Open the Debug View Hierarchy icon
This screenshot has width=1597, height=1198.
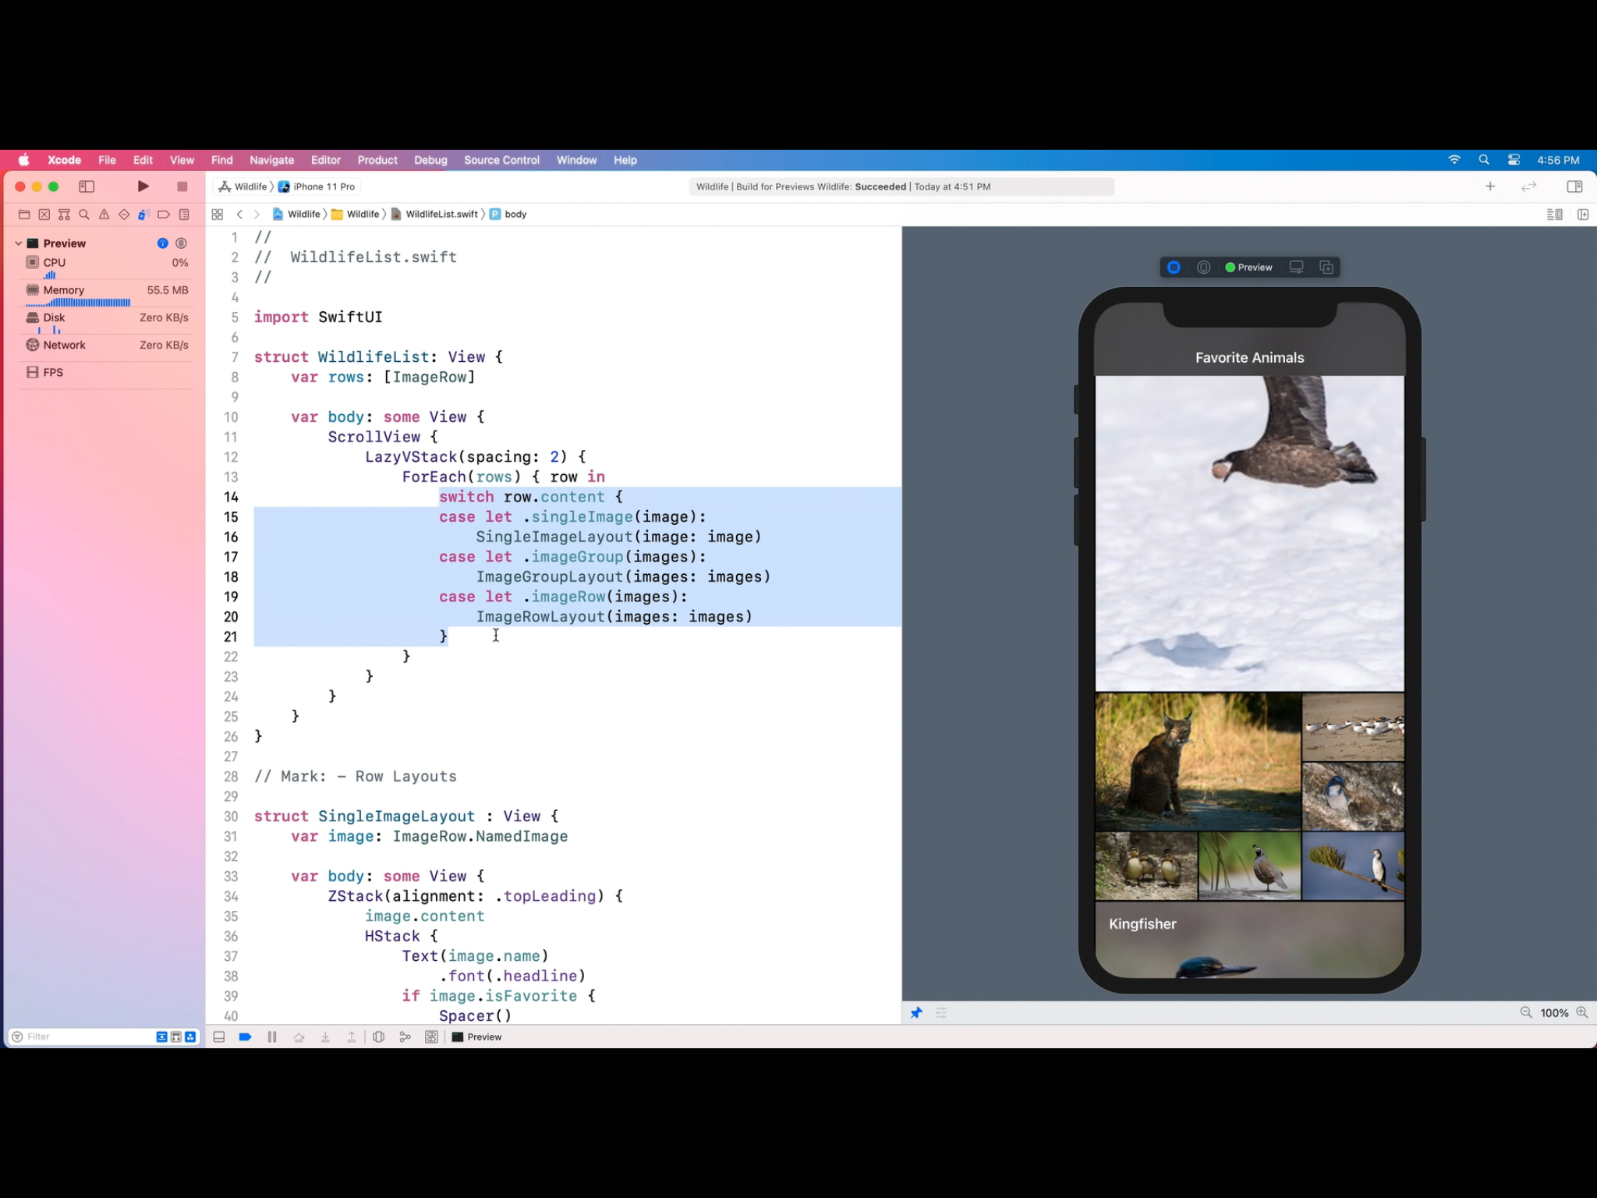coord(379,1037)
